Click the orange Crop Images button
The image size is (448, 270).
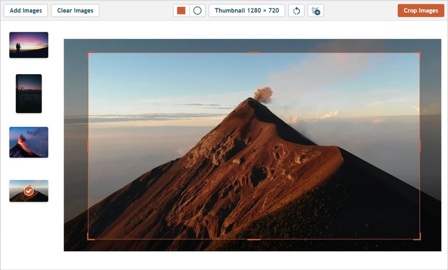tap(421, 10)
